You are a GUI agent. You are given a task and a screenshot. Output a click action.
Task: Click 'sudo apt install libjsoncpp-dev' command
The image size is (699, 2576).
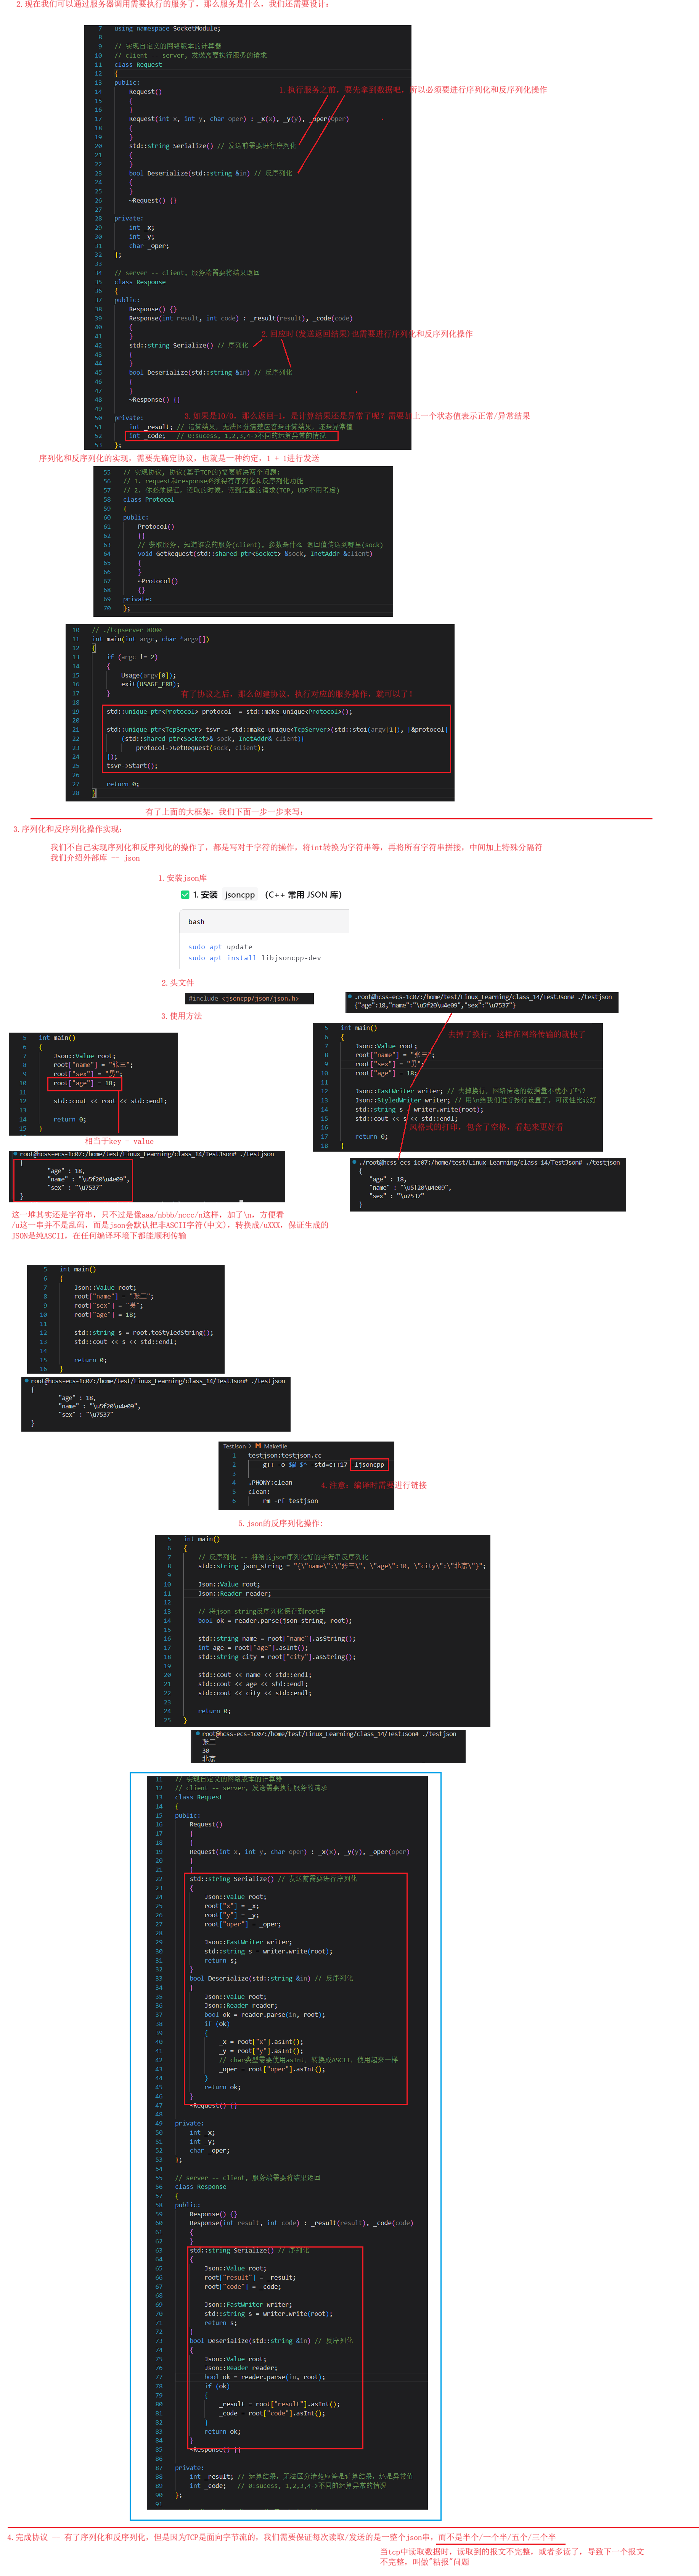click(x=255, y=958)
